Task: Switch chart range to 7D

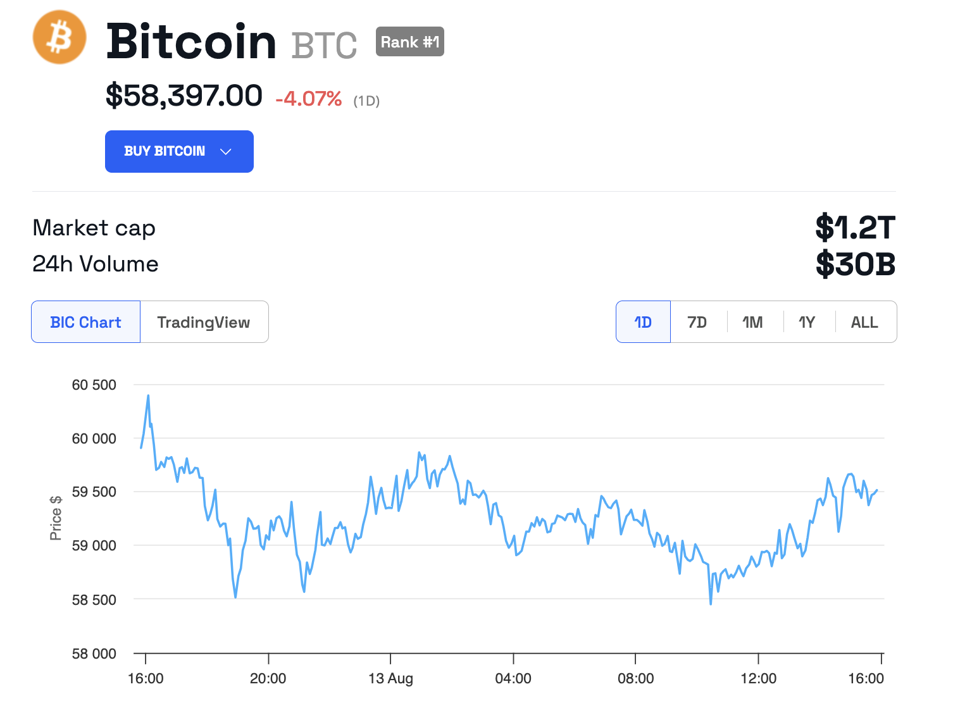Action: pyautogui.click(x=697, y=322)
